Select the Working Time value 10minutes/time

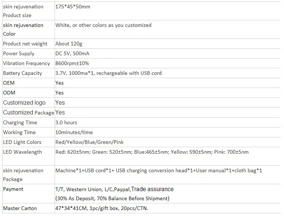[74, 132]
